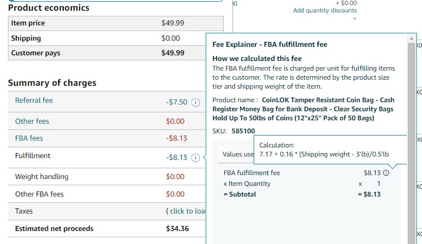This screenshot has width=422, height=244.
Task: Click the CoinLOK product name text
Action: [303, 109]
